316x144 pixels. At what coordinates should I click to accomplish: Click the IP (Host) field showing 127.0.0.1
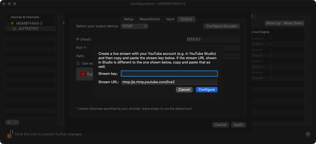(x=212, y=39)
